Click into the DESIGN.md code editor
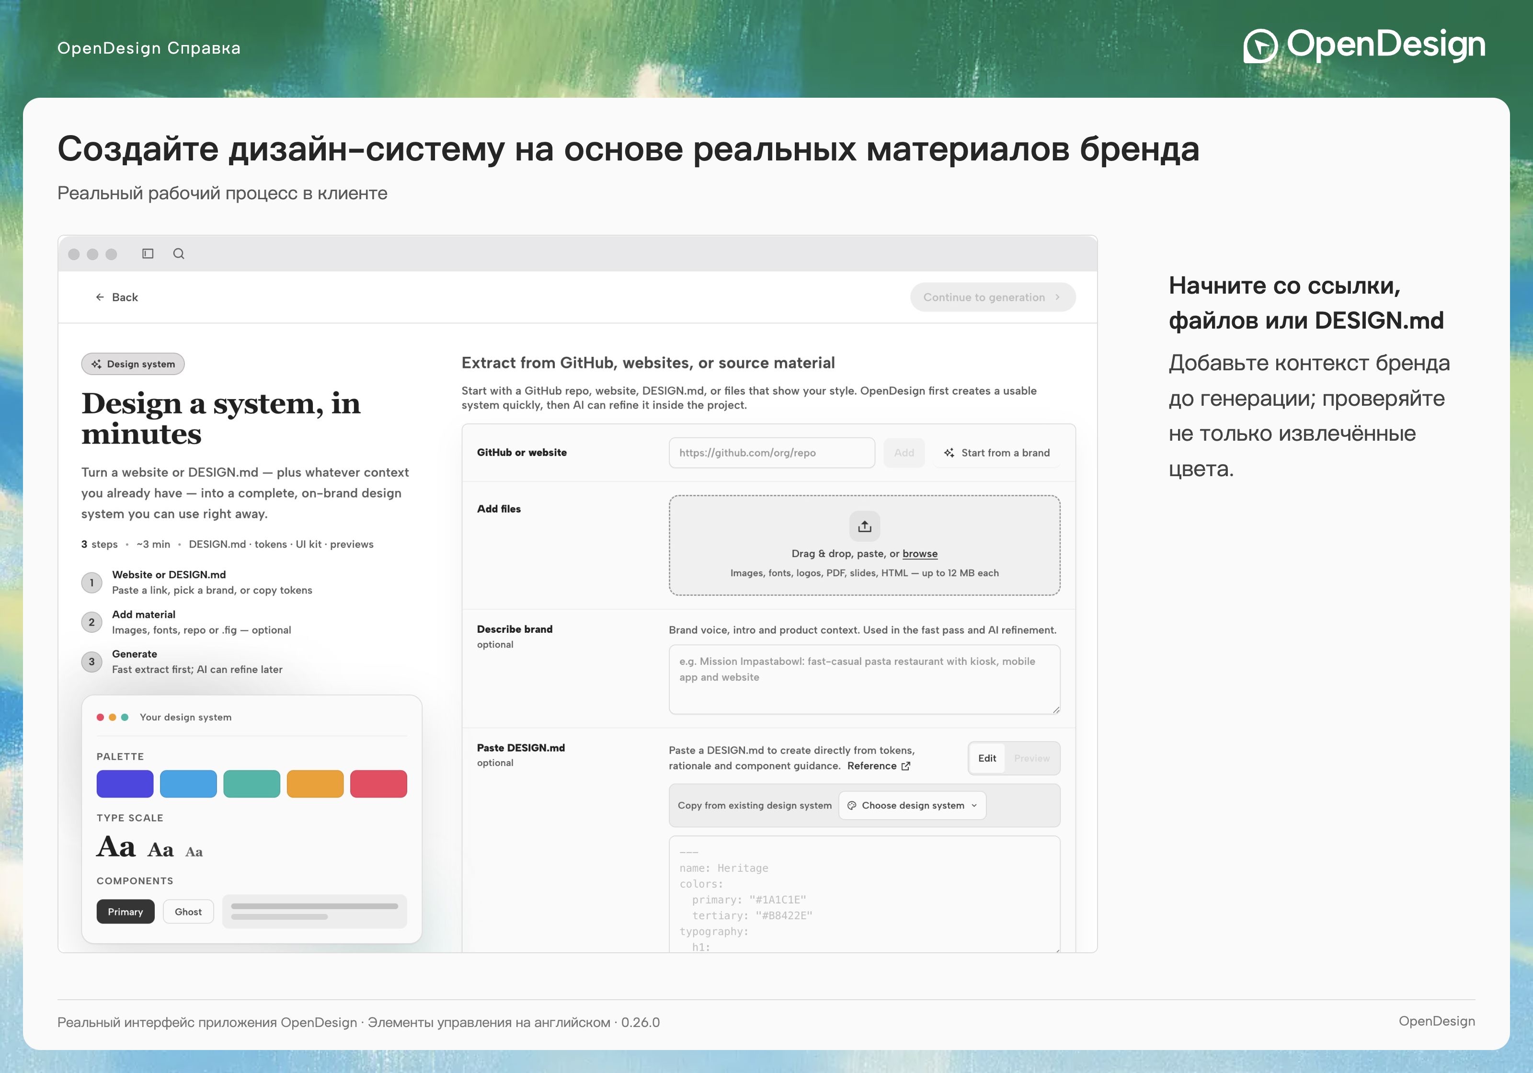This screenshot has width=1533, height=1073. click(x=864, y=895)
